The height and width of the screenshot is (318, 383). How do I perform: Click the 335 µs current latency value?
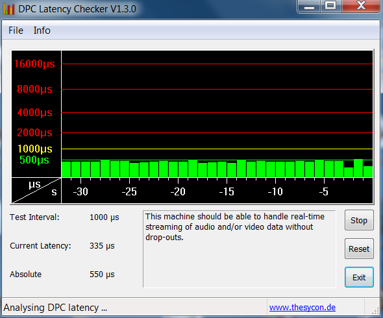[102, 246]
